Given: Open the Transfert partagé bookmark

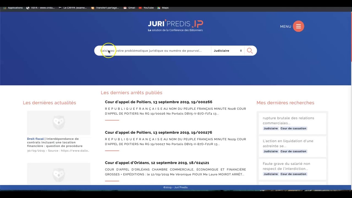Looking at the screenshot, I should 105,8.
